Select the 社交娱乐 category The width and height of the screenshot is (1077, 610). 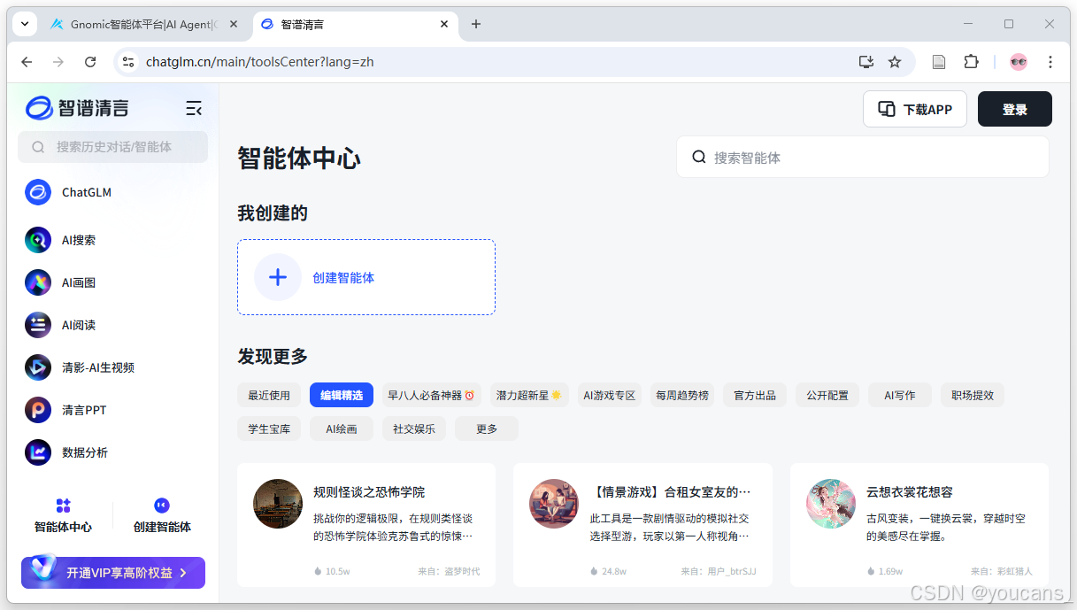(414, 429)
